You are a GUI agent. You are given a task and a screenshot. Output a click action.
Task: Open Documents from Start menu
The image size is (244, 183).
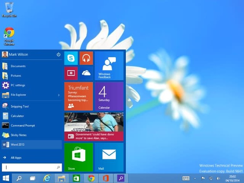(x=18, y=66)
